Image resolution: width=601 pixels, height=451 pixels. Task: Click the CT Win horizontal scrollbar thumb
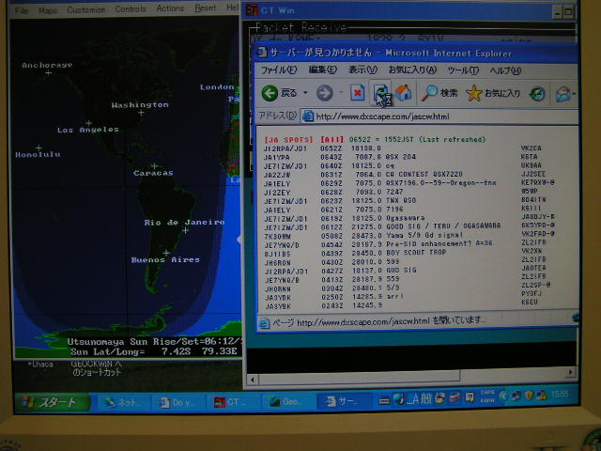coord(359,376)
